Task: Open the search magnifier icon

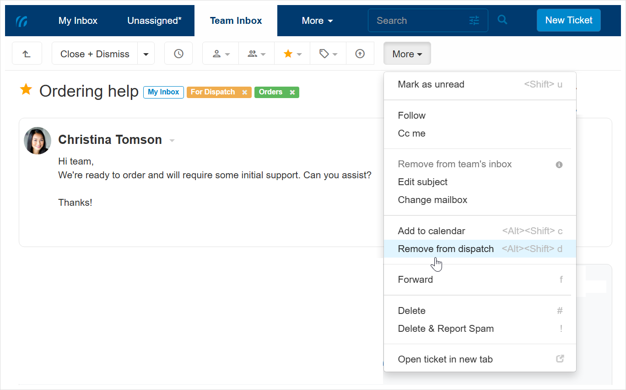Action: tap(502, 20)
